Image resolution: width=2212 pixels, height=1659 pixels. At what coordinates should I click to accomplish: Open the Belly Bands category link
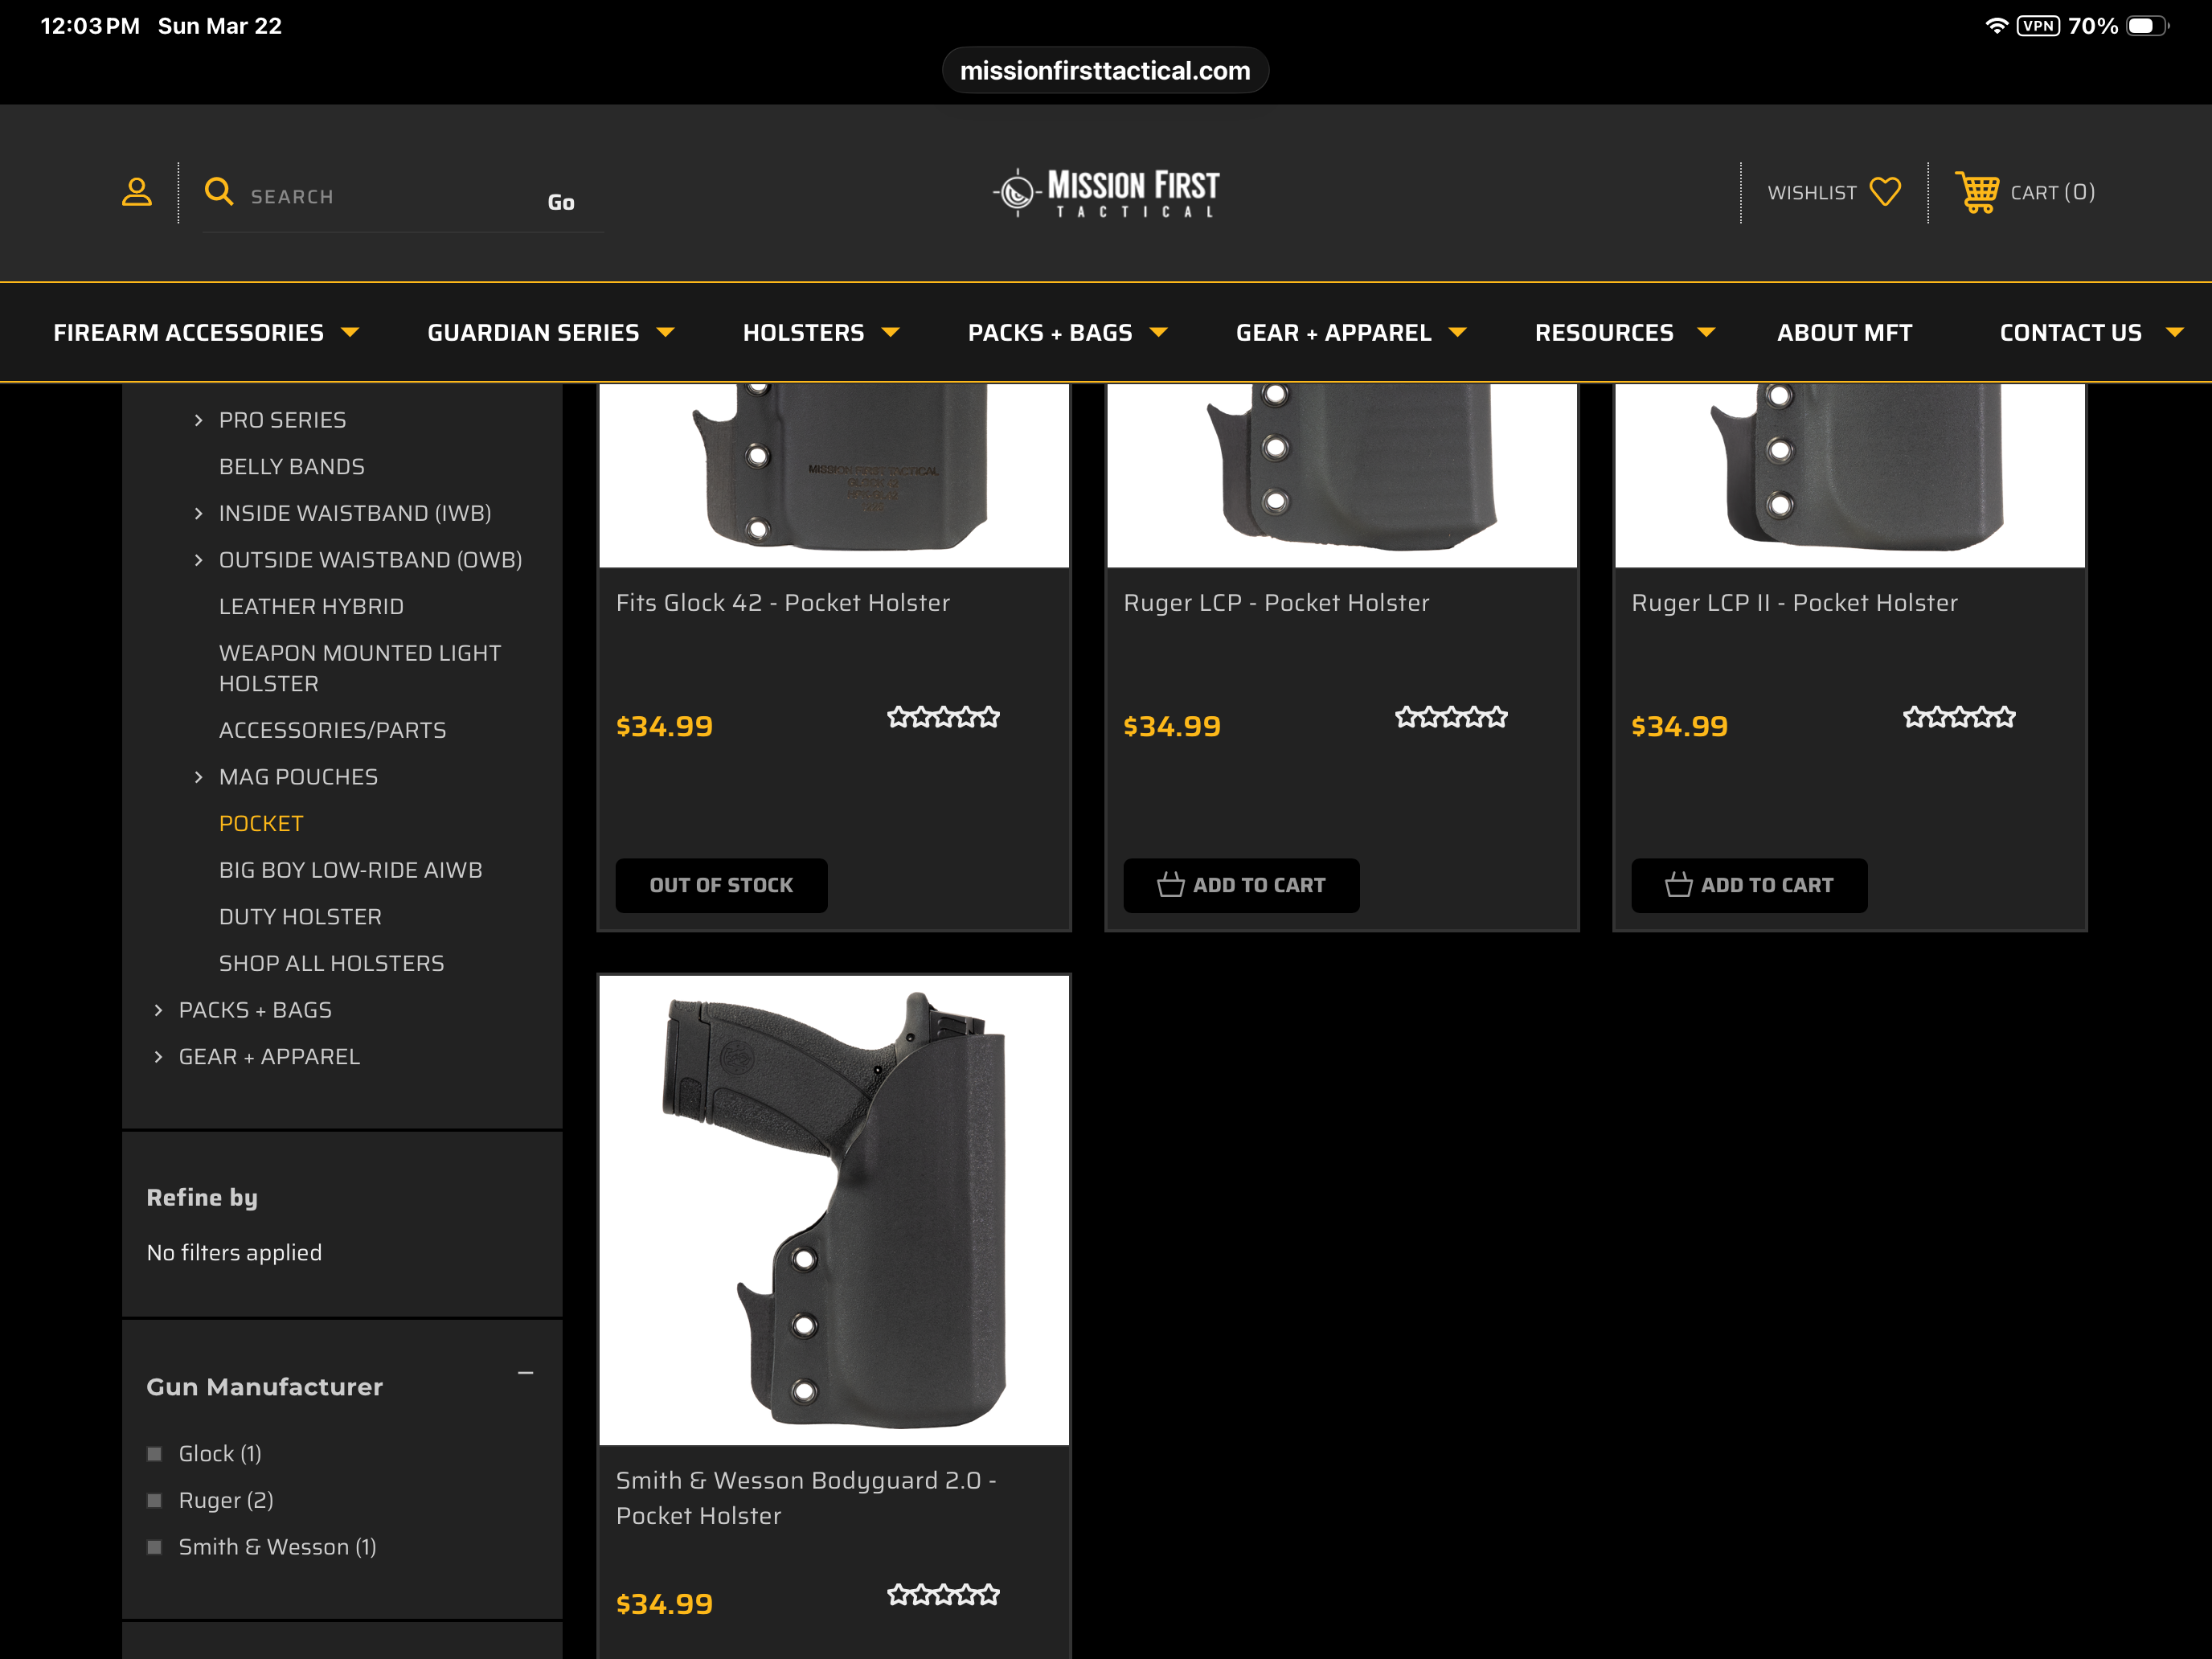(x=292, y=467)
